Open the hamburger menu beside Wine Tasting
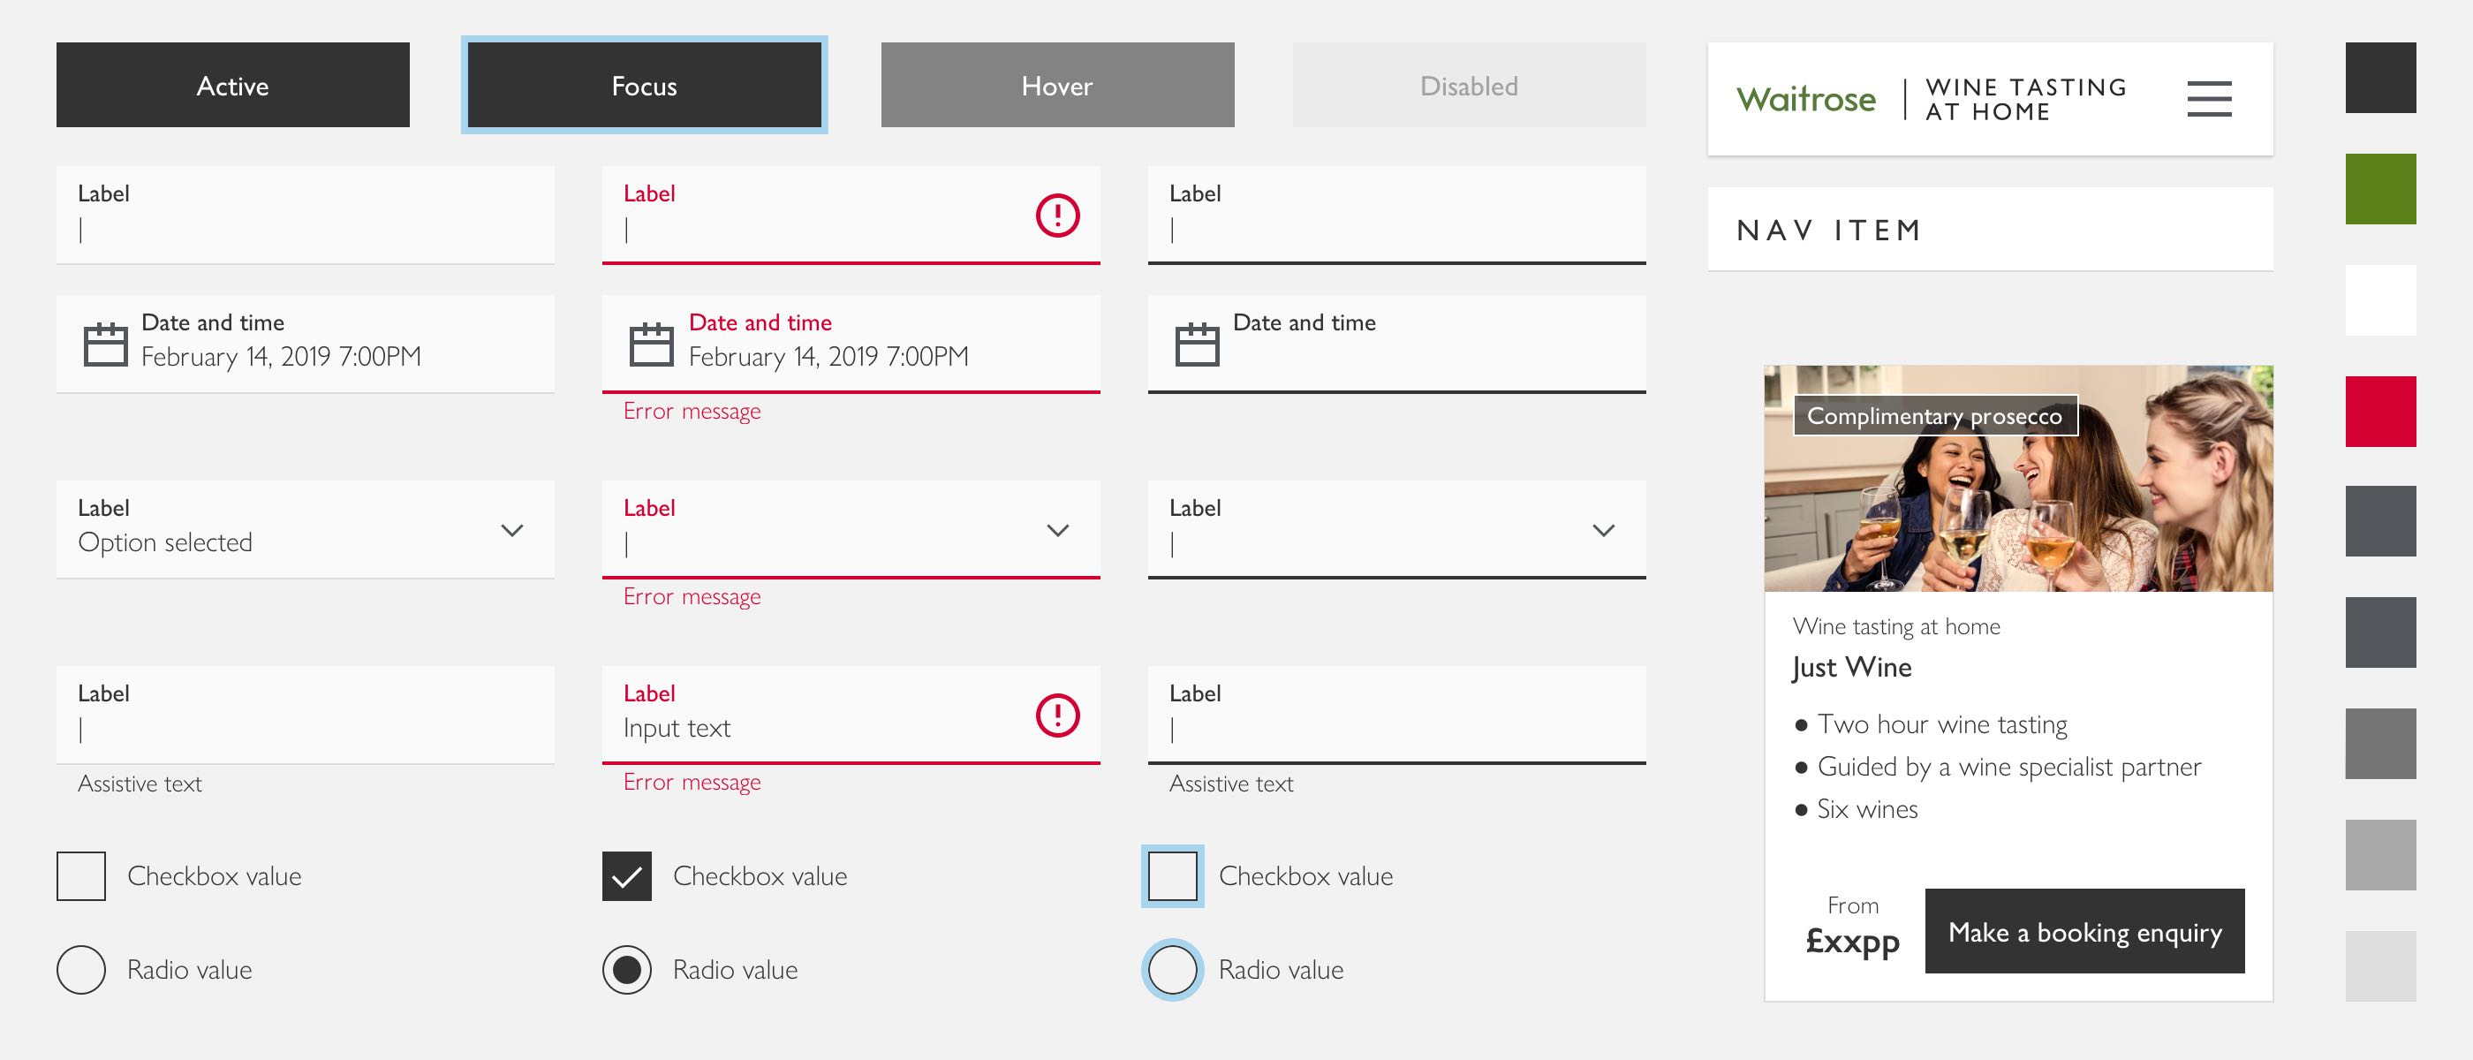Screen dimensions: 2473x1060 pyautogui.click(x=2209, y=99)
